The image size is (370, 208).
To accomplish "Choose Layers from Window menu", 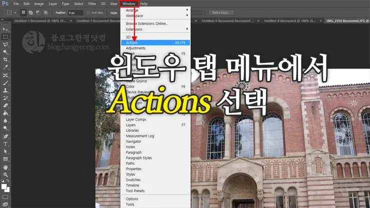I will [155, 125].
